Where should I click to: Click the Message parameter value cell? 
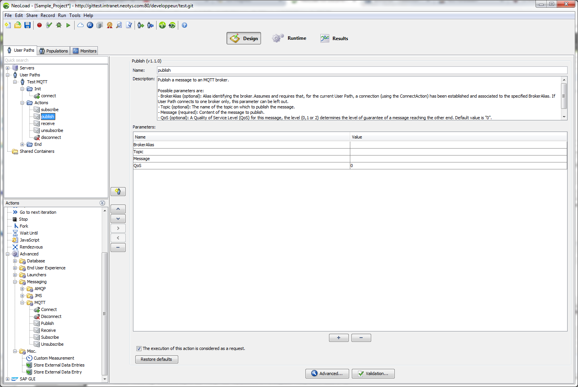(458, 159)
